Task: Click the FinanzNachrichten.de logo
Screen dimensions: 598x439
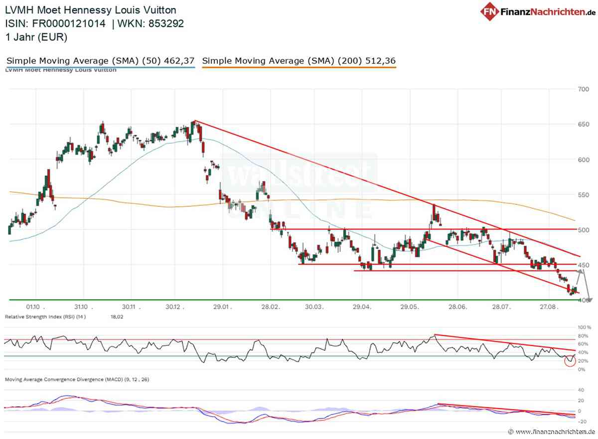Action: (x=538, y=11)
